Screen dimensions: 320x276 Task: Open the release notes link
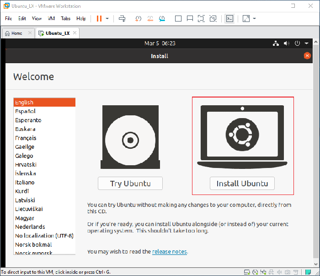[170, 251]
